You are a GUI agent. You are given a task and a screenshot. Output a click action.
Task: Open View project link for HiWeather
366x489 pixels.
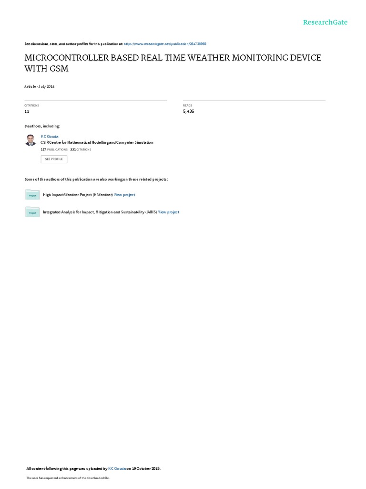124,195
